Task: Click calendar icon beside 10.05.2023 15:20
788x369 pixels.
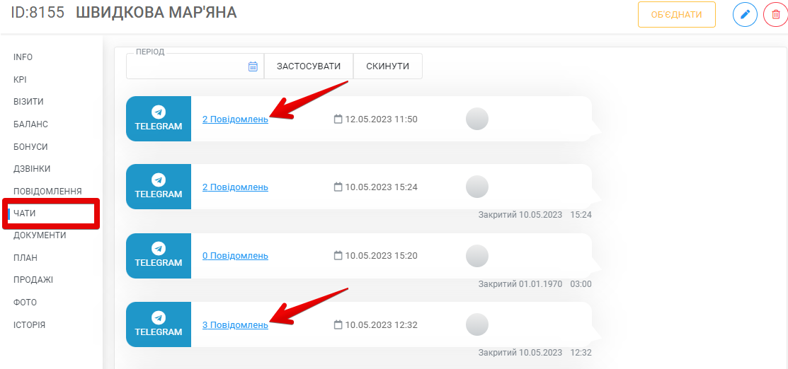Action: tap(338, 255)
